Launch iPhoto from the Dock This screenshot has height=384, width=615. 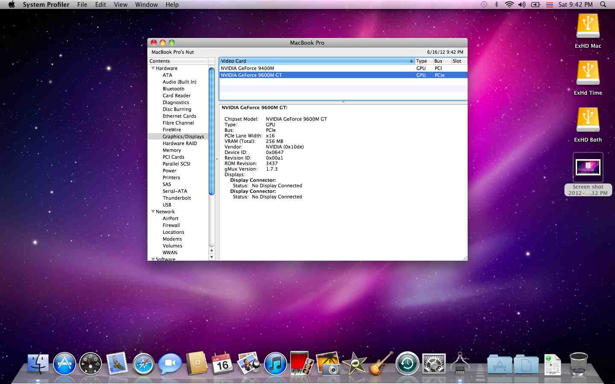tap(249, 364)
